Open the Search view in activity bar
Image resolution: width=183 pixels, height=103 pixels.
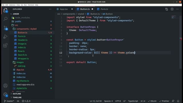[x=5, y=19]
